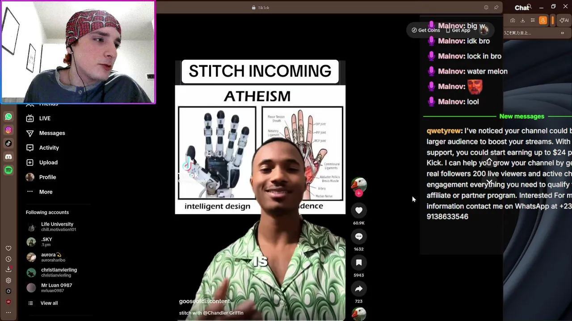Open Mr Luan 0987 following account

pyautogui.click(x=49, y=288)
